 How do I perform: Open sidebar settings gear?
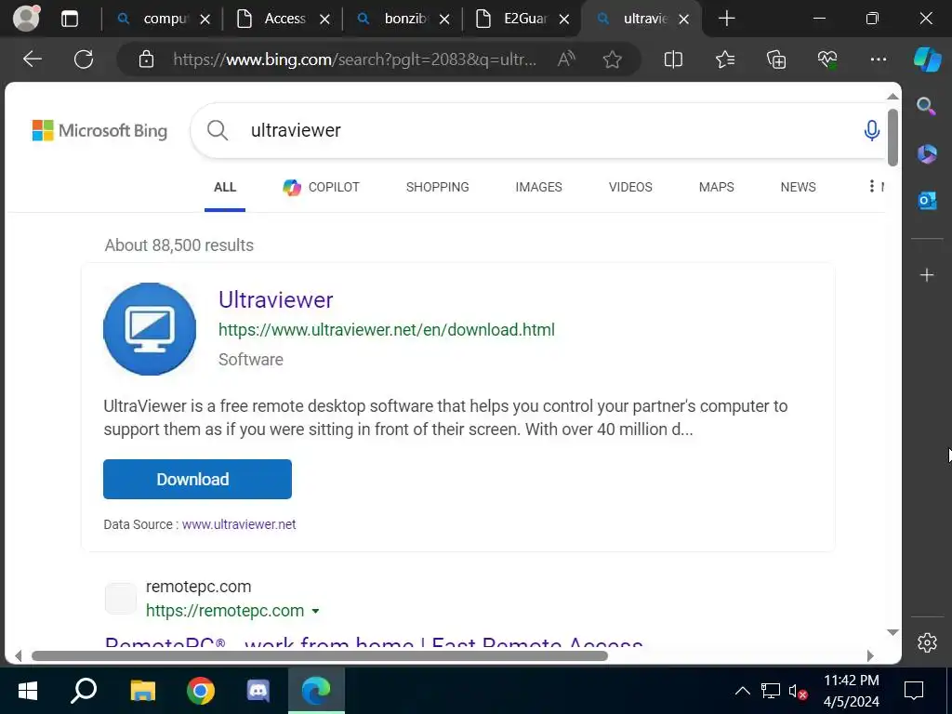(x=927, y=642)
